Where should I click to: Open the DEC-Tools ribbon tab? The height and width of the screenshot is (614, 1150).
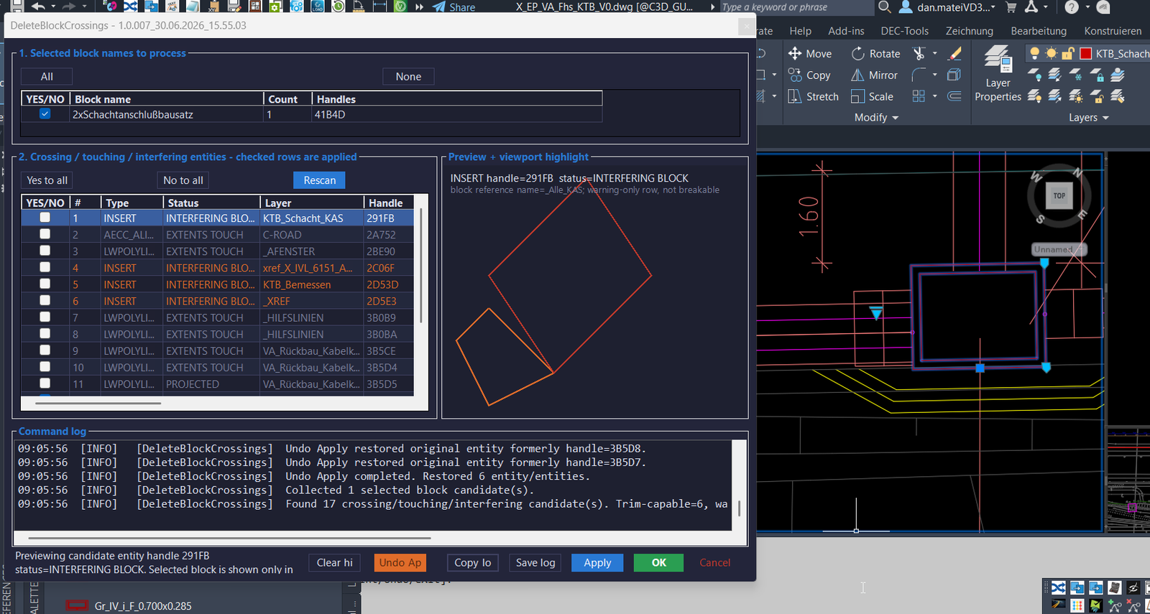click(x=904, y=31)
